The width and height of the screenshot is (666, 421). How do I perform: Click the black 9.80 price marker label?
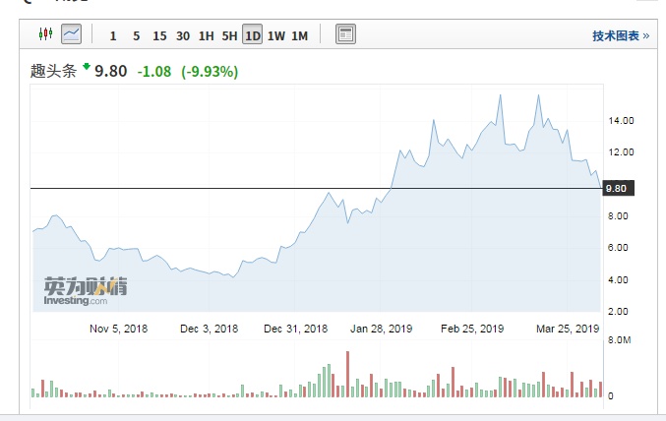coord(618,188)
